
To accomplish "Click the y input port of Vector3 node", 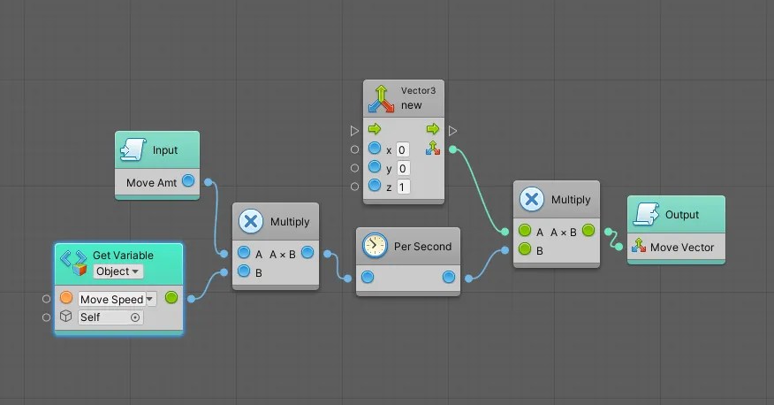I will coord(375,166).
